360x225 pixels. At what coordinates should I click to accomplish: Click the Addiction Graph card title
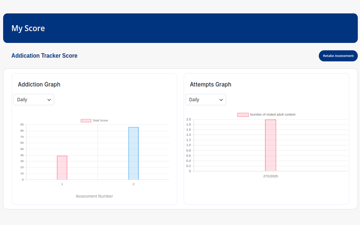click(39, 84)
